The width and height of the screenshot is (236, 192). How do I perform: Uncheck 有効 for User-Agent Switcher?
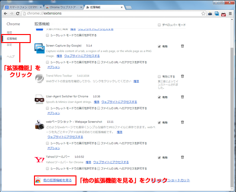[159, 97]
